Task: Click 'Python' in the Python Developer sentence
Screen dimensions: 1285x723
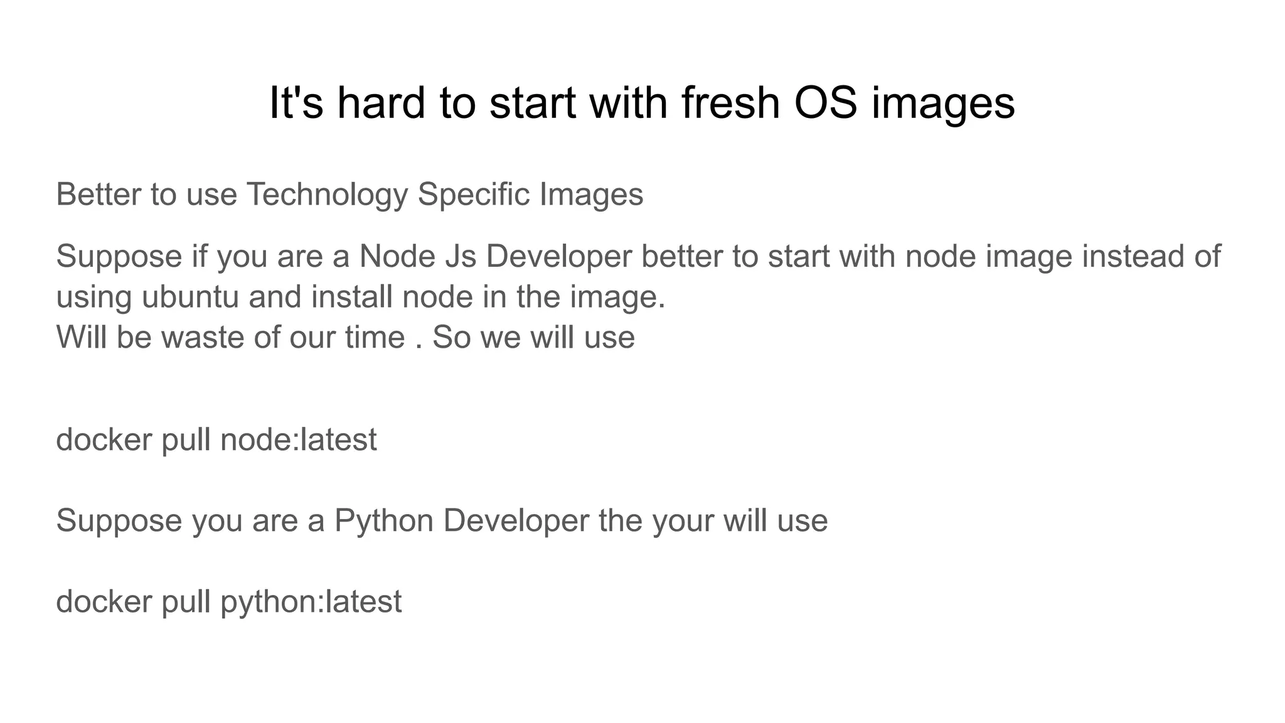Action: (x=383, y=521)
